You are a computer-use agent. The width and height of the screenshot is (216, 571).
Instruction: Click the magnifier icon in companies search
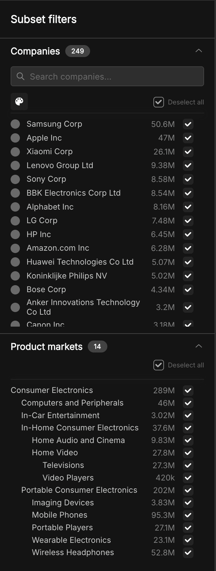(21, 77)
